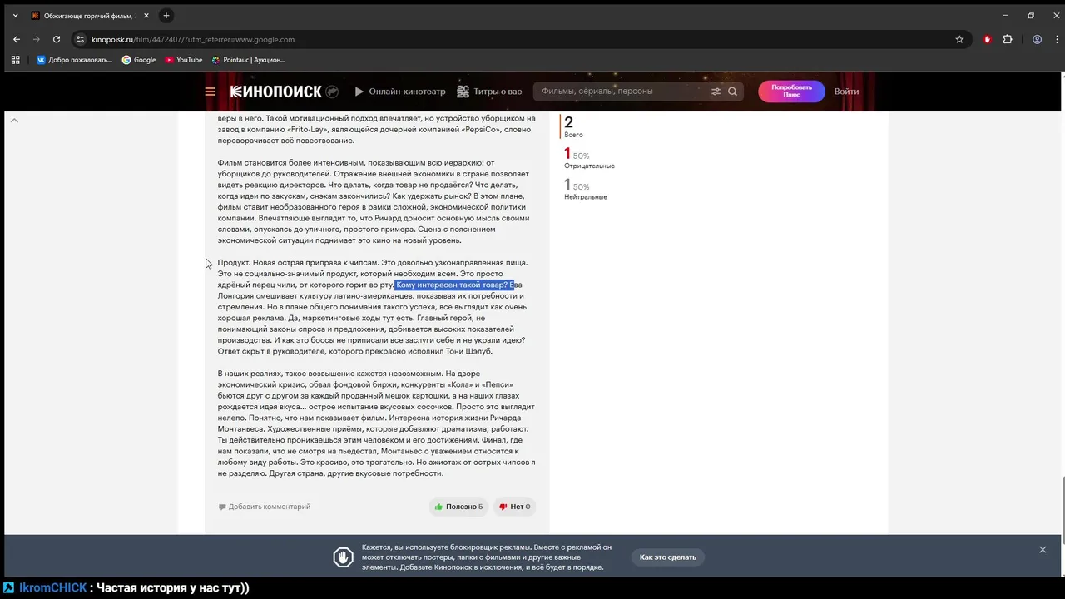The height and width of the screenshot is (599, 1065).
Task: Open the Титры о вас menu item
Action: point(490,92)
